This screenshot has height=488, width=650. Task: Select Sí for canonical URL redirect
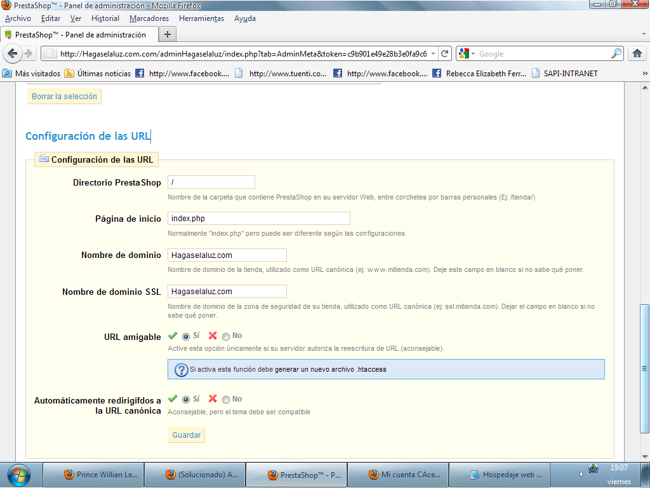pyautogui.click(x=186, y=400)
